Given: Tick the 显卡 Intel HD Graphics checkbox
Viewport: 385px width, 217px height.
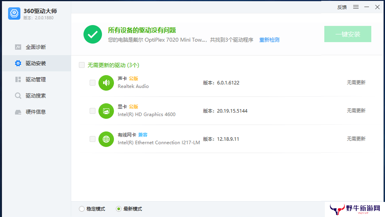Looking at the screenshot, I should coord(93,111).
